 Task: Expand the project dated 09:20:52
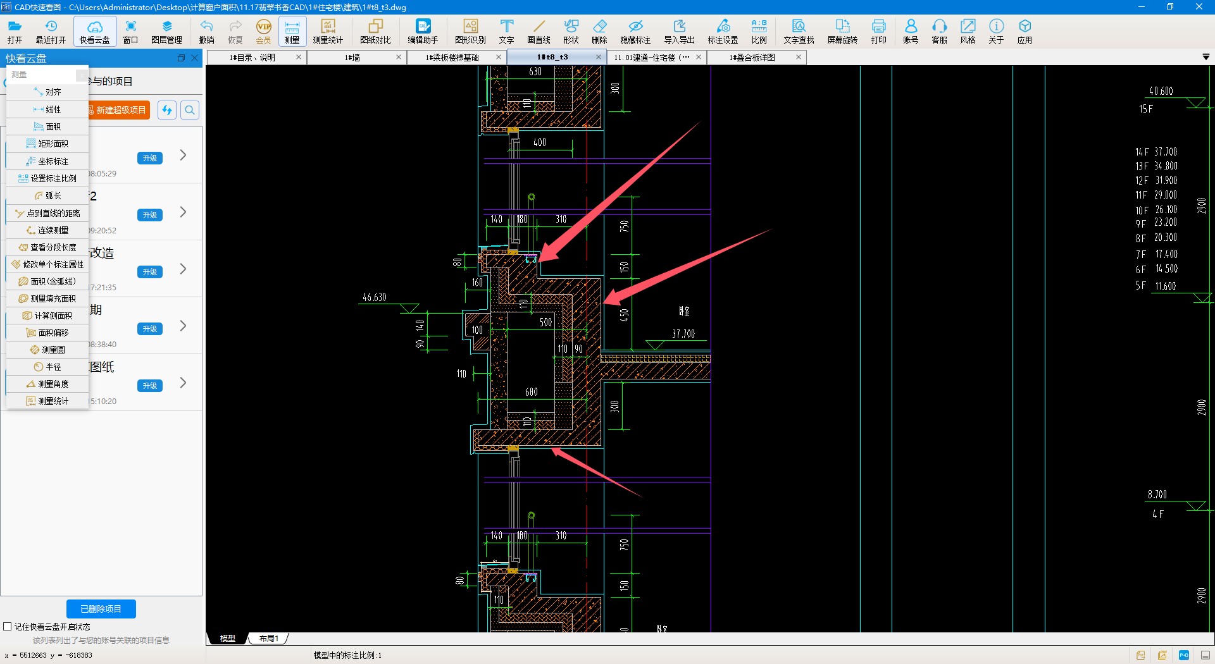coord(183,212)
